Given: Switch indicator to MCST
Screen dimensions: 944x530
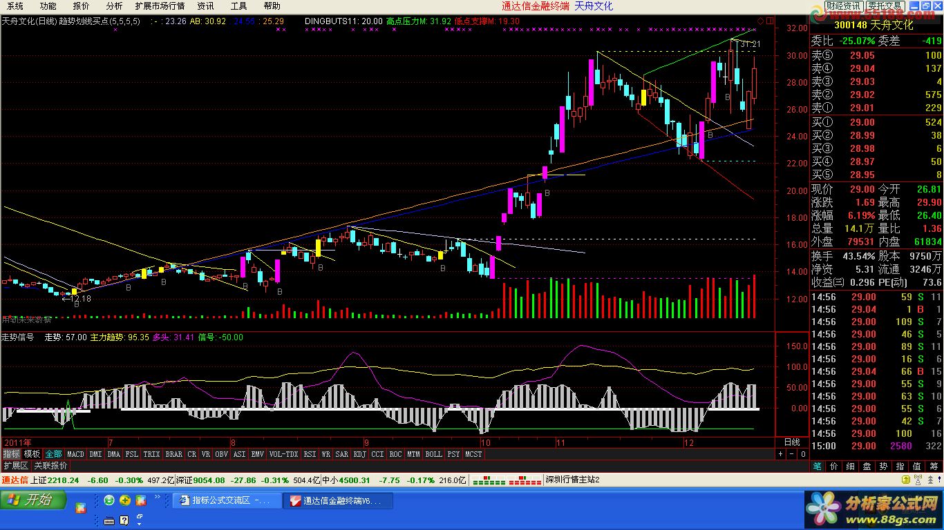Looking at the screenshot, I should click(473, 454).
